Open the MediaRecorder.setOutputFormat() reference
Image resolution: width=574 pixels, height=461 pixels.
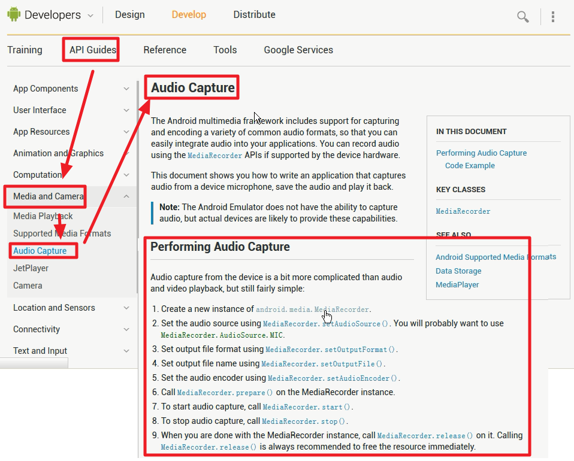click(x=330, y=350)
